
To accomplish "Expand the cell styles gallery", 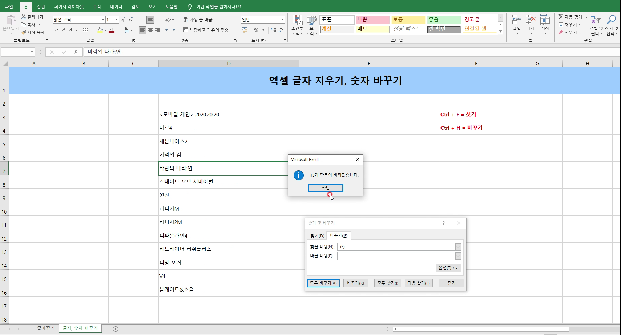I will click(500, 32).
